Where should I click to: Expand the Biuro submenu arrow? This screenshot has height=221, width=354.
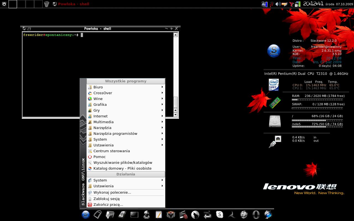coord(162,87)
